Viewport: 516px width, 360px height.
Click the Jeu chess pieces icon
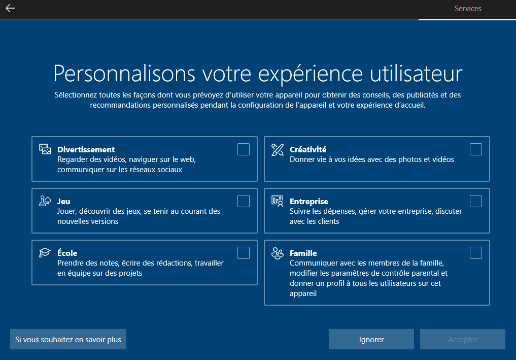click(45, 201)
